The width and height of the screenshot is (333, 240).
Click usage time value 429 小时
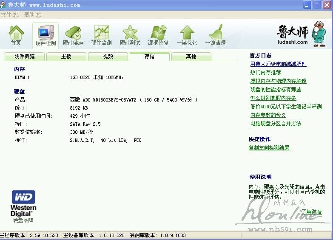[80, 116]
